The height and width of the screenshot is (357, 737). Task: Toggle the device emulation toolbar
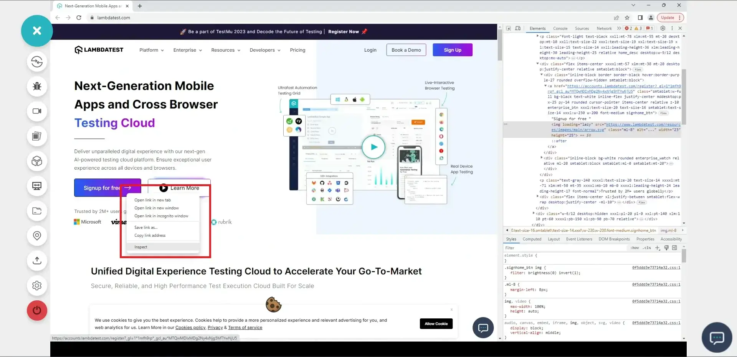point(518,28)
